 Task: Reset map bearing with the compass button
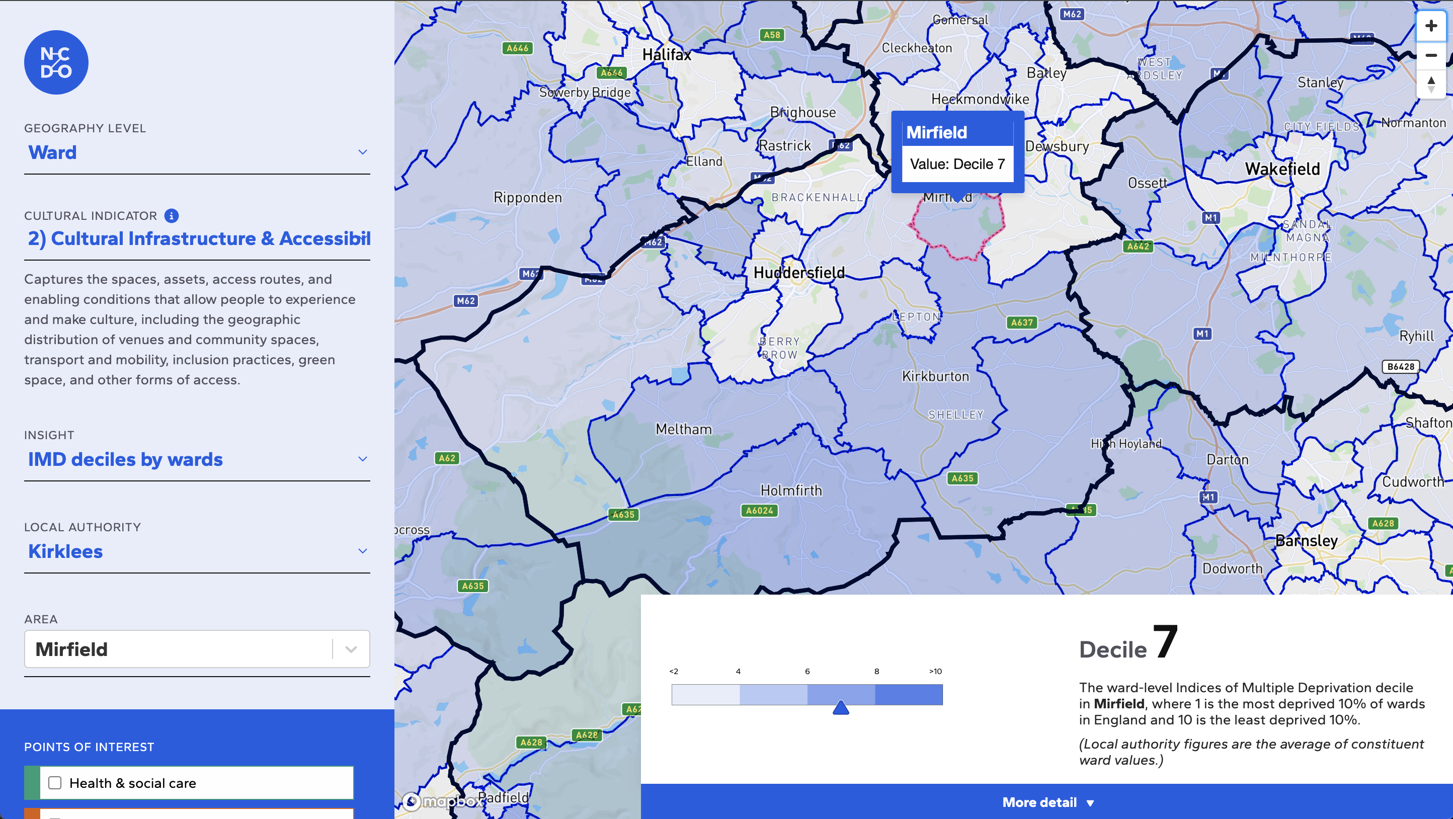1430,85
